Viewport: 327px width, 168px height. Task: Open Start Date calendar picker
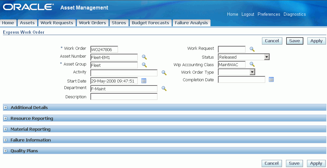pyautogui.click(x=144, y=81)
